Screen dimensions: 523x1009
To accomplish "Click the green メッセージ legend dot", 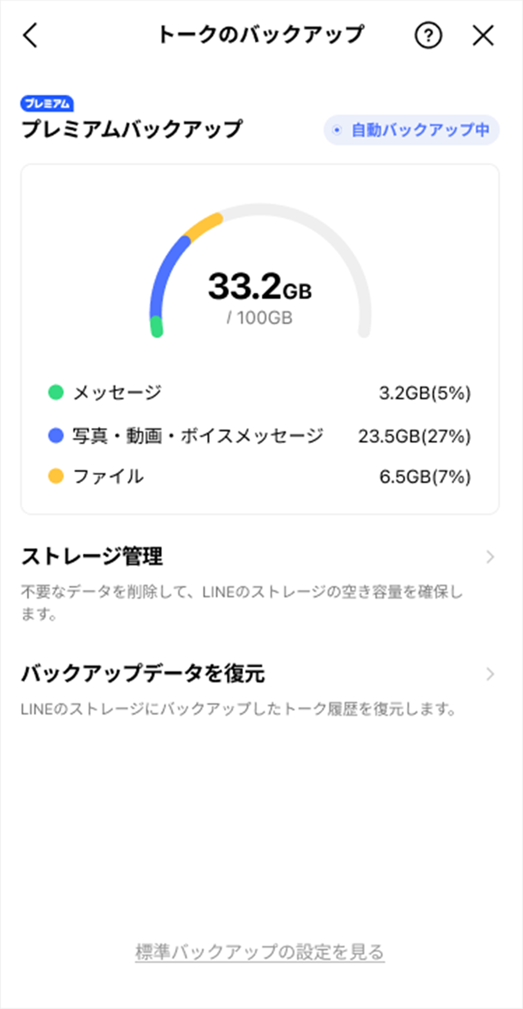I will pos(56,392).
